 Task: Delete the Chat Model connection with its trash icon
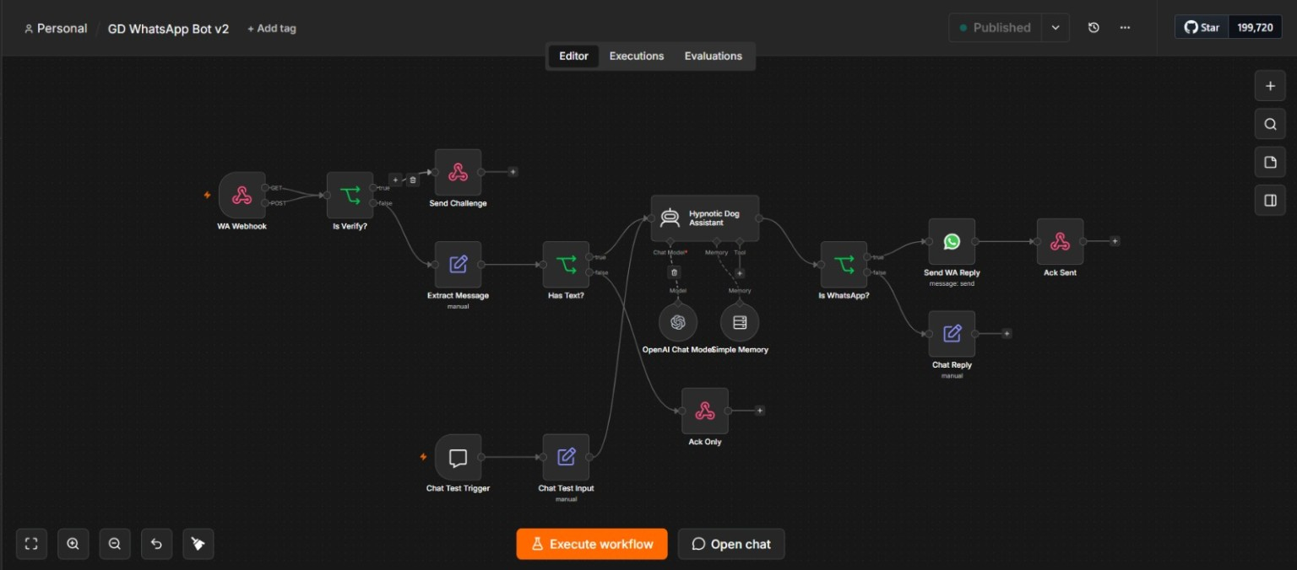click(x=674, y=272)
